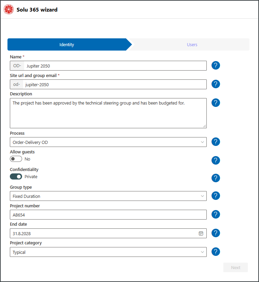Click the End date field 31.8.2028

point(108,233)
